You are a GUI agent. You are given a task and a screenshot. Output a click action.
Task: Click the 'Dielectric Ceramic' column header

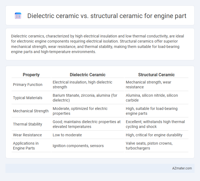coord(88,75)
